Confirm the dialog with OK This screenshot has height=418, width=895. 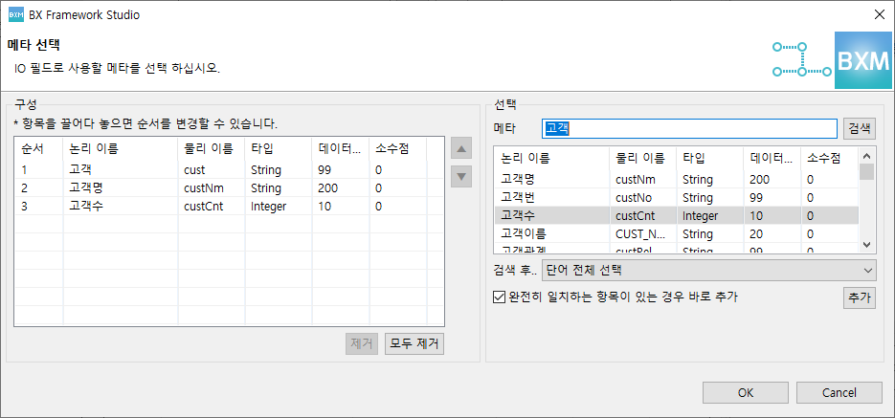coord(745,392)
